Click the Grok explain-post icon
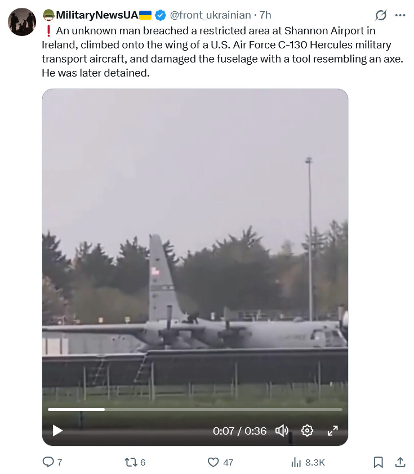This screenshot has width=414, height=474. coord(380,15)
